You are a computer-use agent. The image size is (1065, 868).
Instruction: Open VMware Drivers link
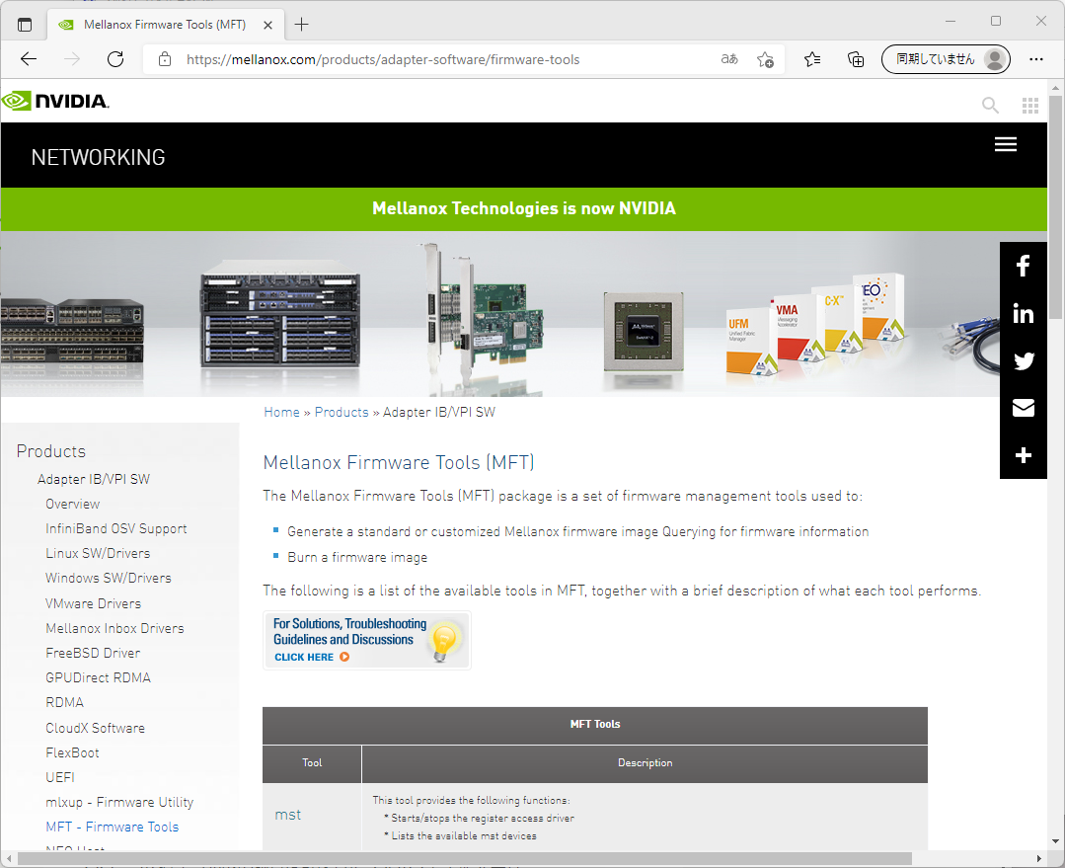click(93, 603)
